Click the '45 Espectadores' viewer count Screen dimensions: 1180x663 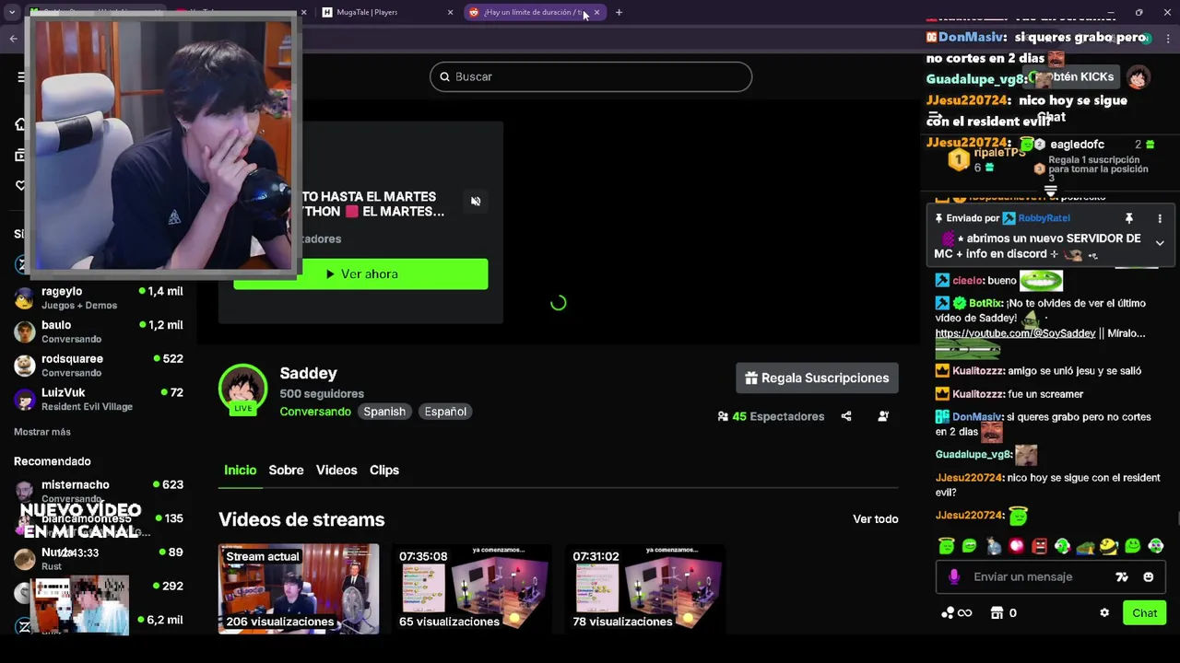tap(771, 416)
